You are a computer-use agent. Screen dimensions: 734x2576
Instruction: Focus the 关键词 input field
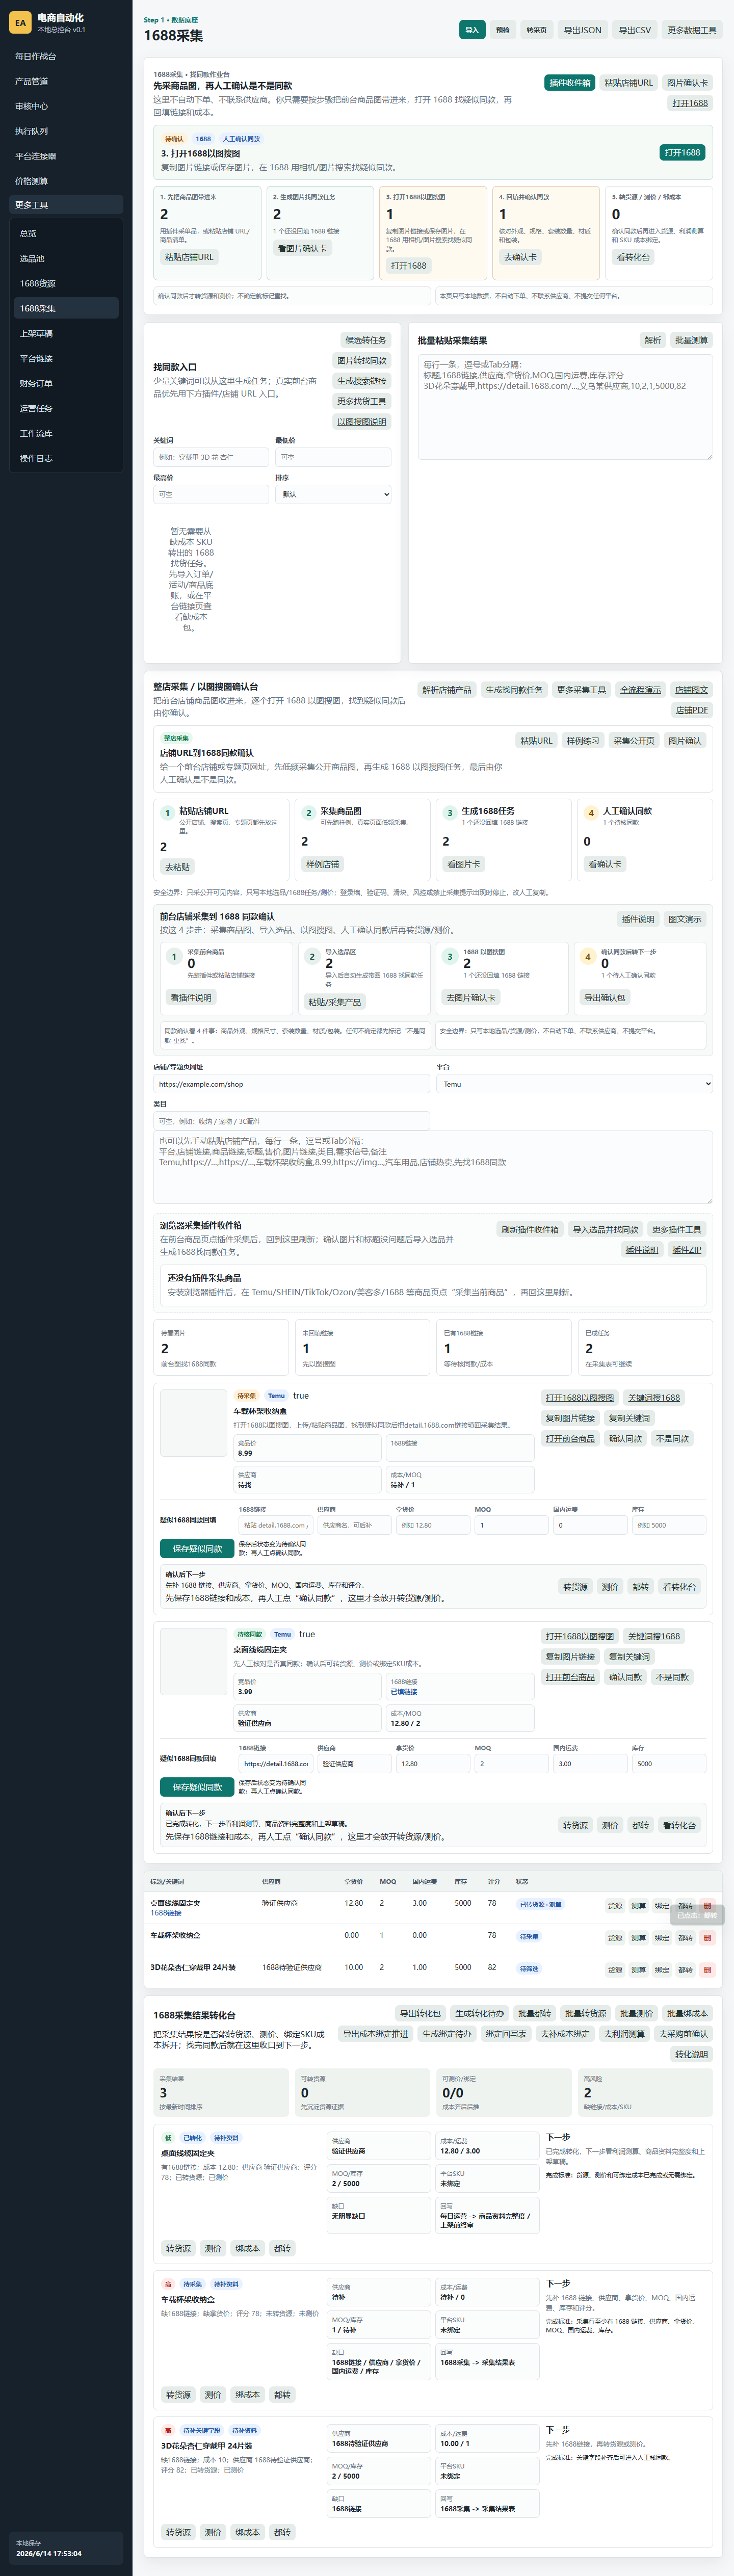coord(211,457)
